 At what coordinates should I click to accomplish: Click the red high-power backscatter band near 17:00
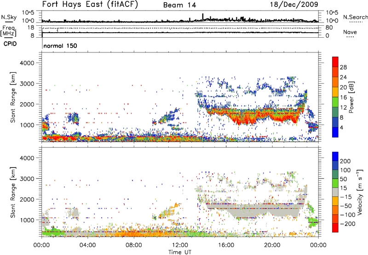(242, 118)
